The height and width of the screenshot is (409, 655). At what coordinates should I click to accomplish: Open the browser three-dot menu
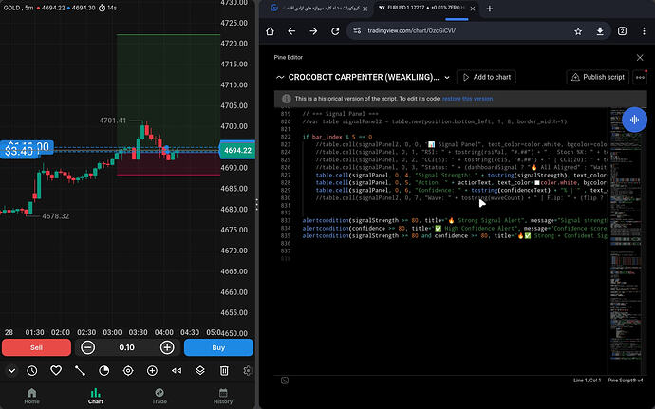pos(644,31)
